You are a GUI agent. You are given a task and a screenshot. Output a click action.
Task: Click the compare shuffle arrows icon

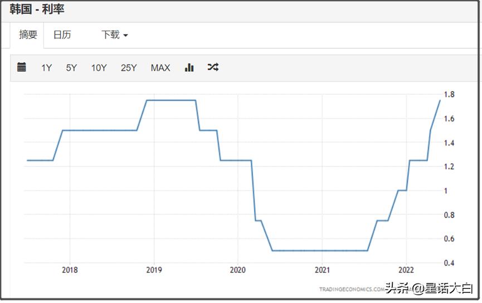(x=213, y=67)
